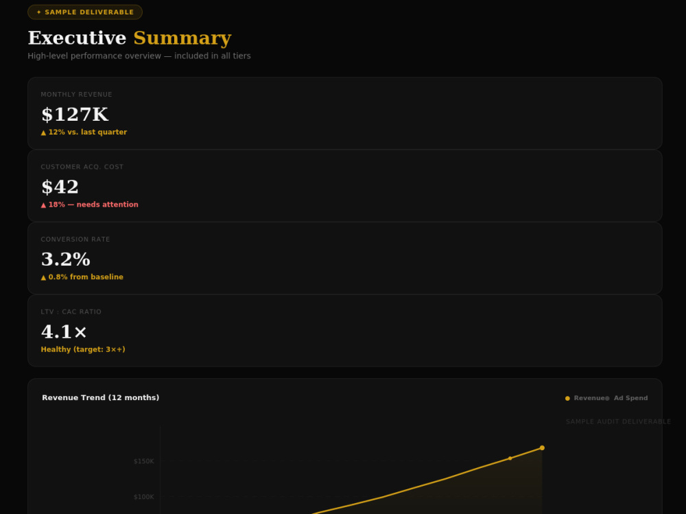This screenshot has width=686, height=514.
Task: Select '0.8% from baseline' text
Action: 86,277
